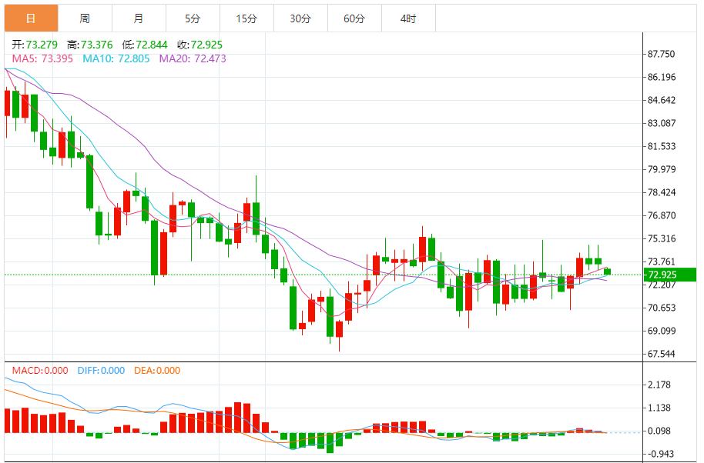The height and width of the screenshot is (463, 704).
Task: Click the 79.979 price axis label
Action: point(661,169)
